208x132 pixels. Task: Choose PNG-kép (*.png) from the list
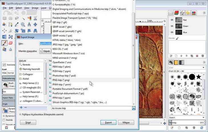62,80
